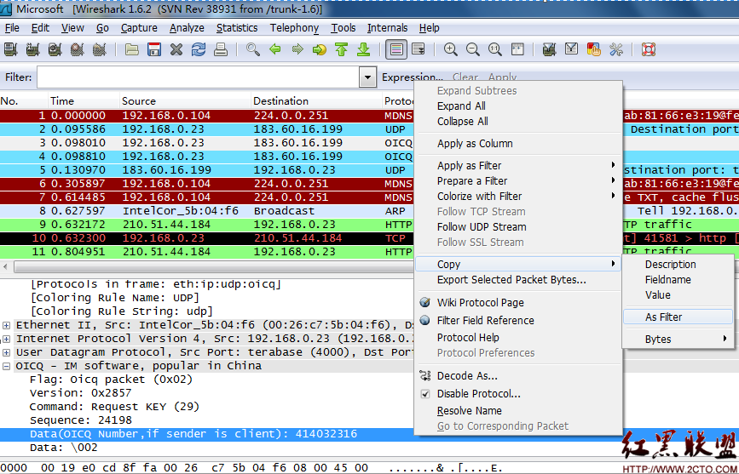Choose Decode As... entry

pos(518,376)
